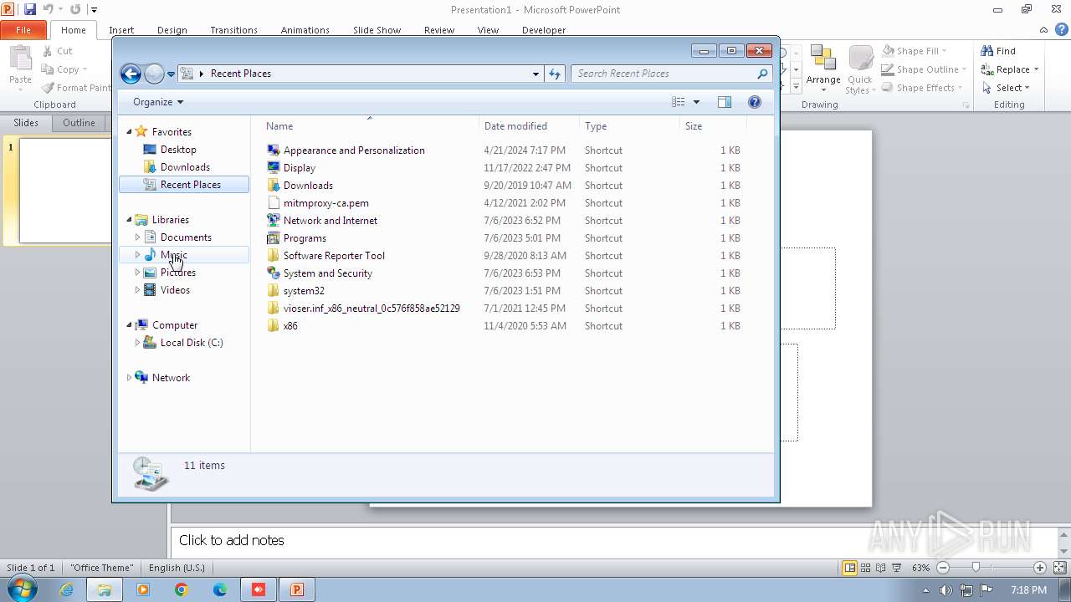The width and height of the screenshot is (1071, 602).
Task: Sort by Name column header
Action: 368,126
